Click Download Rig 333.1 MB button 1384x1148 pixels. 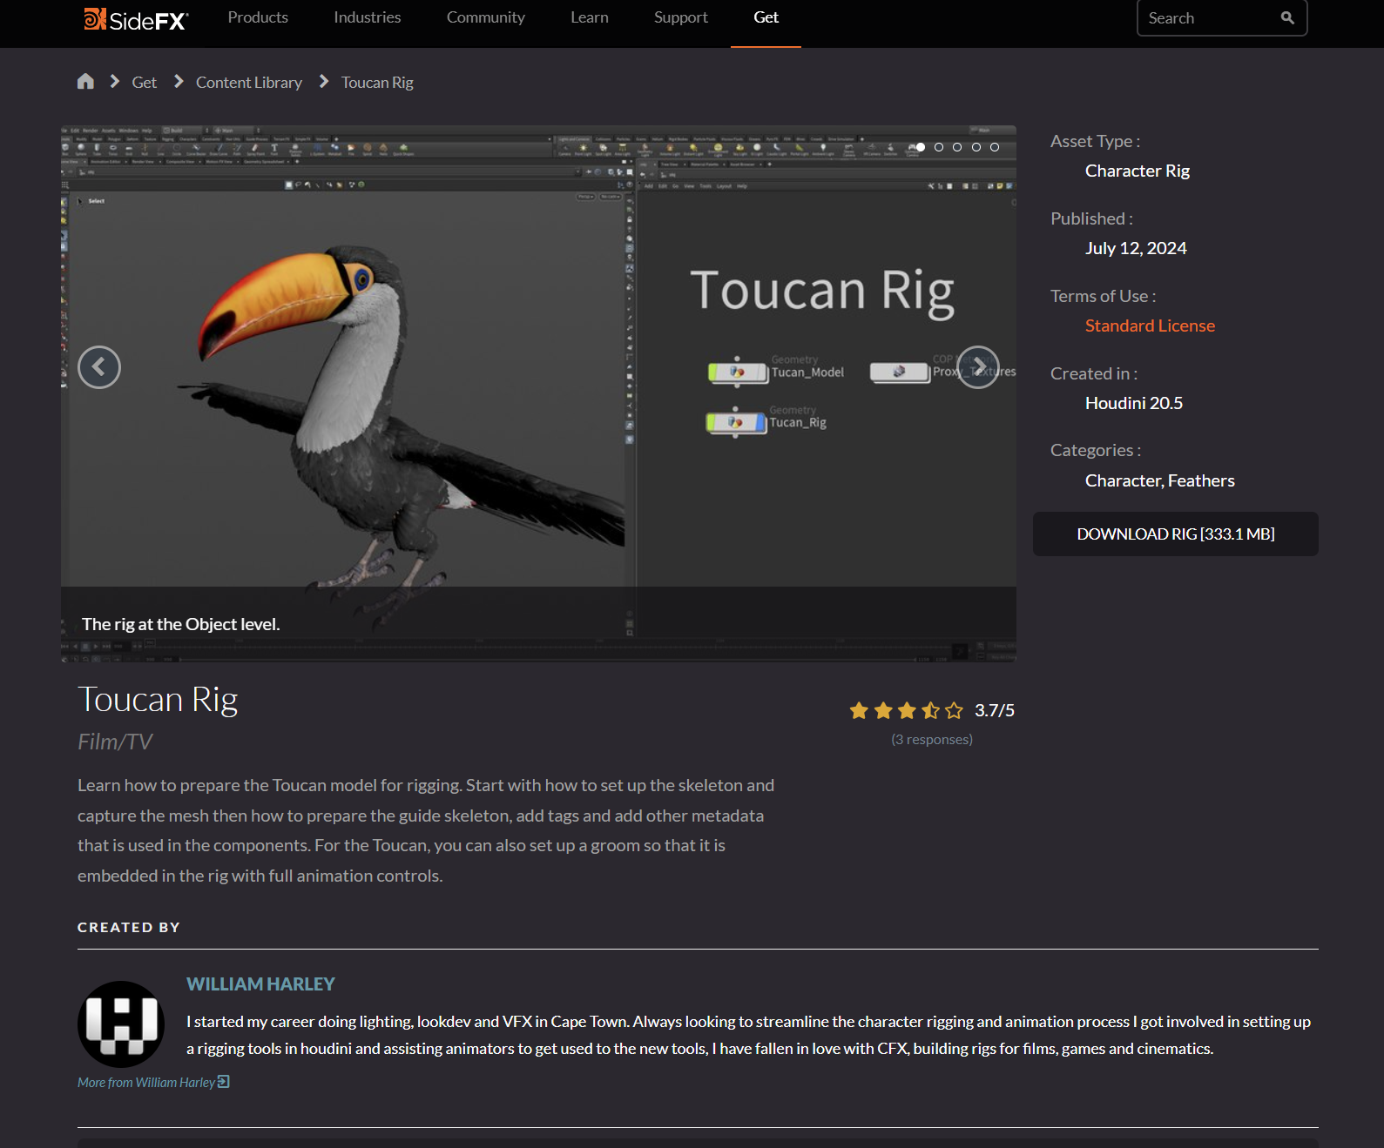(1176, 534)
